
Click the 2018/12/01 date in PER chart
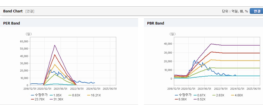pos(30,89)
